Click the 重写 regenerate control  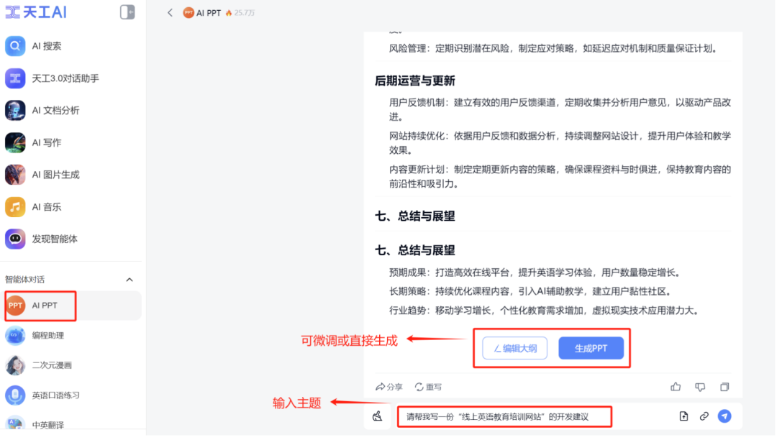(x=429, y=387)
